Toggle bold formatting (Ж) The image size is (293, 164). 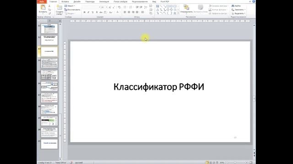coord(84,12)
